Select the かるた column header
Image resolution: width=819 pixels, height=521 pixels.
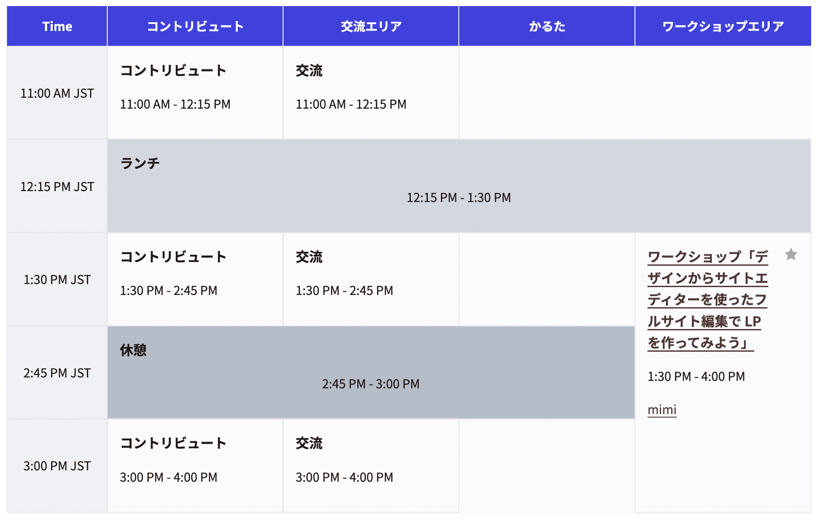(x=546, y=26)
